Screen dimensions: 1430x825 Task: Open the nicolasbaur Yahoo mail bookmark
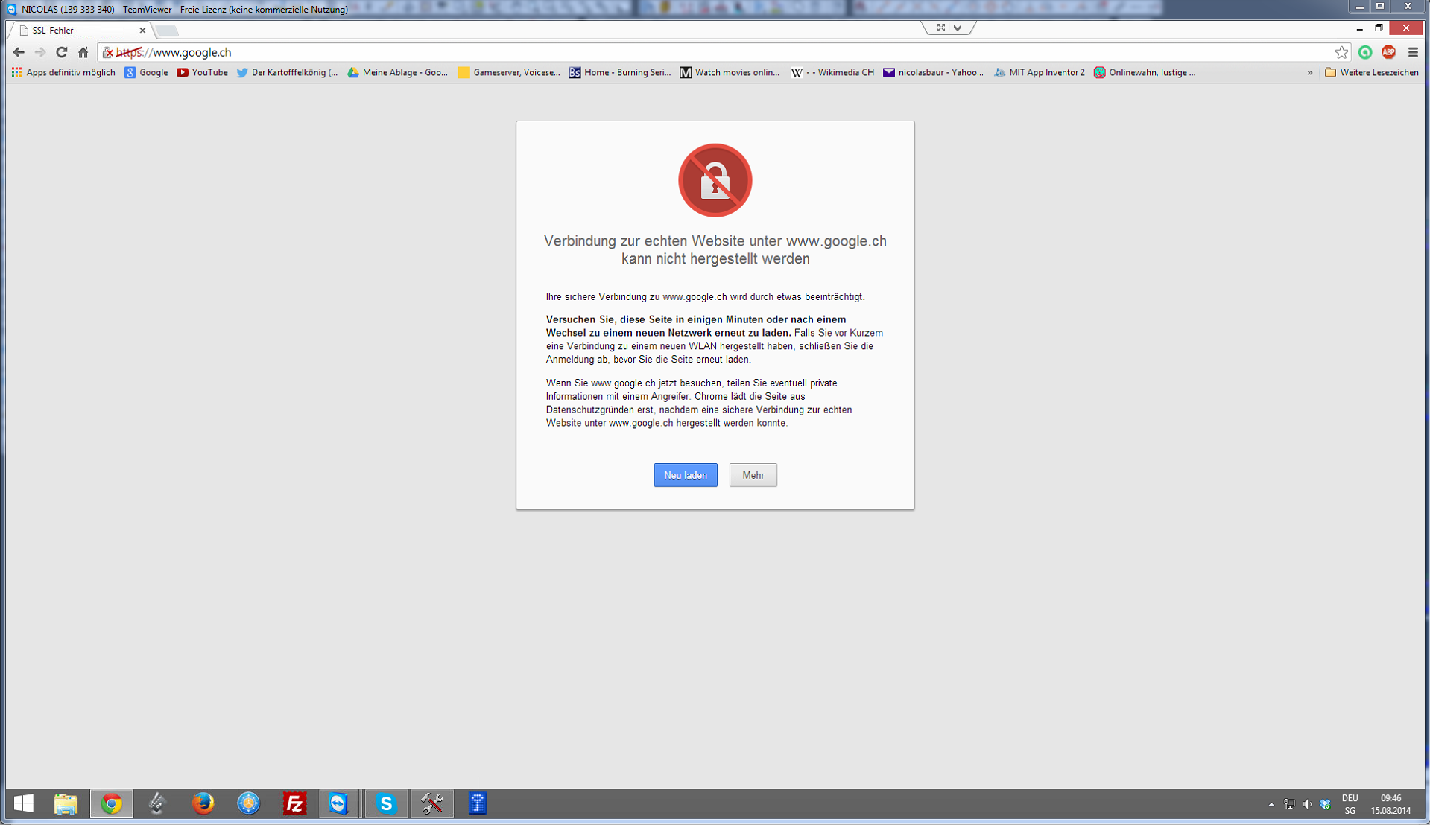(933, 72)
